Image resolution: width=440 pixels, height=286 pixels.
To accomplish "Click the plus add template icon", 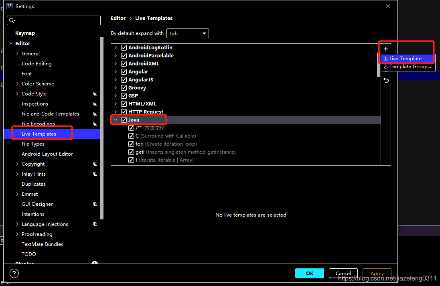I will (386, 49).
